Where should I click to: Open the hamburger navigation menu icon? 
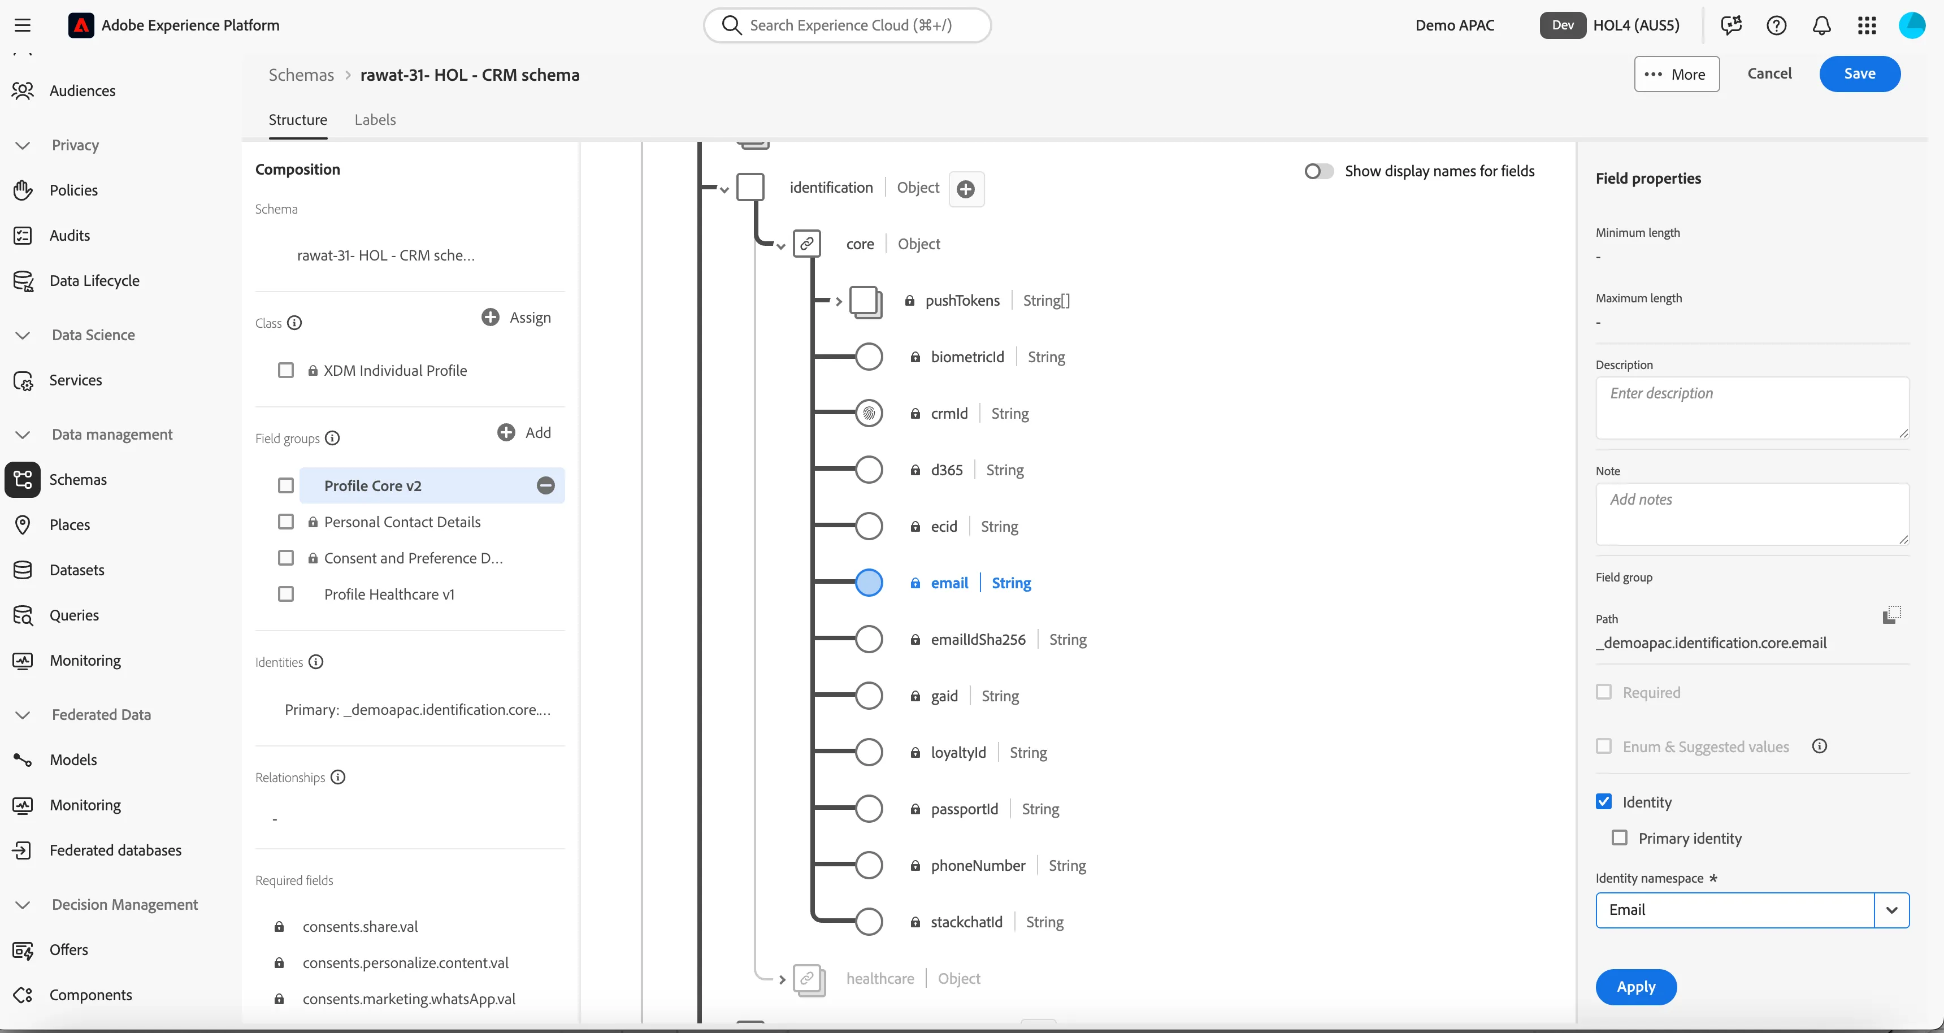(x=23, y=25)
